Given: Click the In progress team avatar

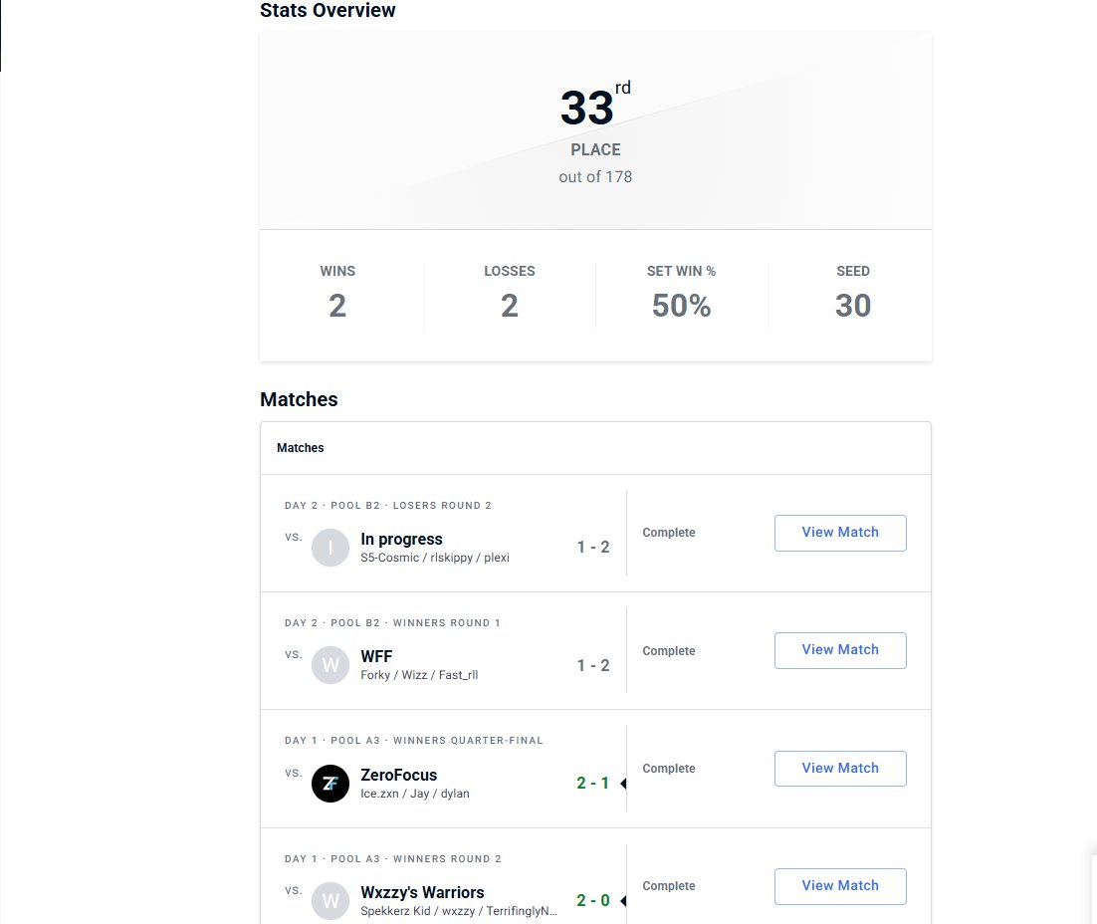Looking at the screenshot, I should [x=330, y=548].
